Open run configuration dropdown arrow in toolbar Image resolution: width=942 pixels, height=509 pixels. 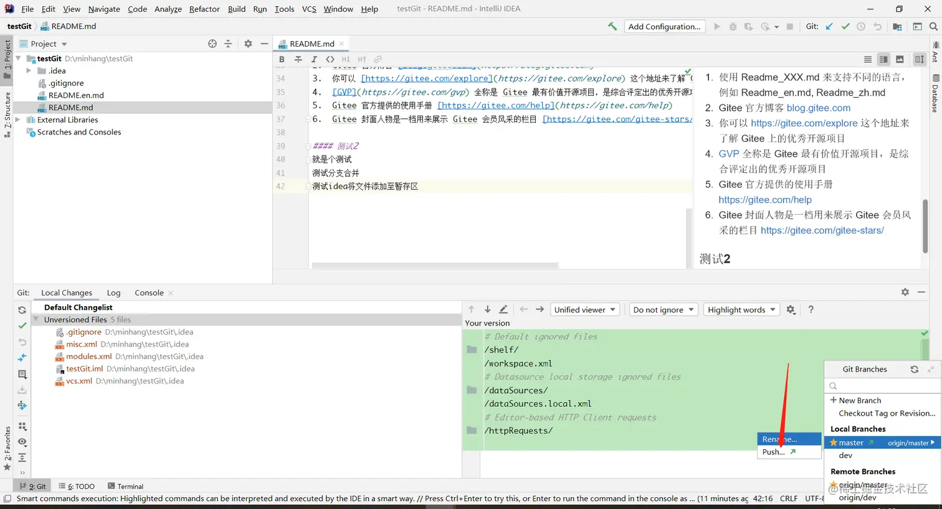[x=776, y=27]
